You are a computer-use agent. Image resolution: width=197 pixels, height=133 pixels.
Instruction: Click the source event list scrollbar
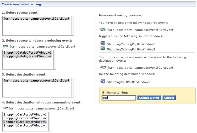[72, 26]
